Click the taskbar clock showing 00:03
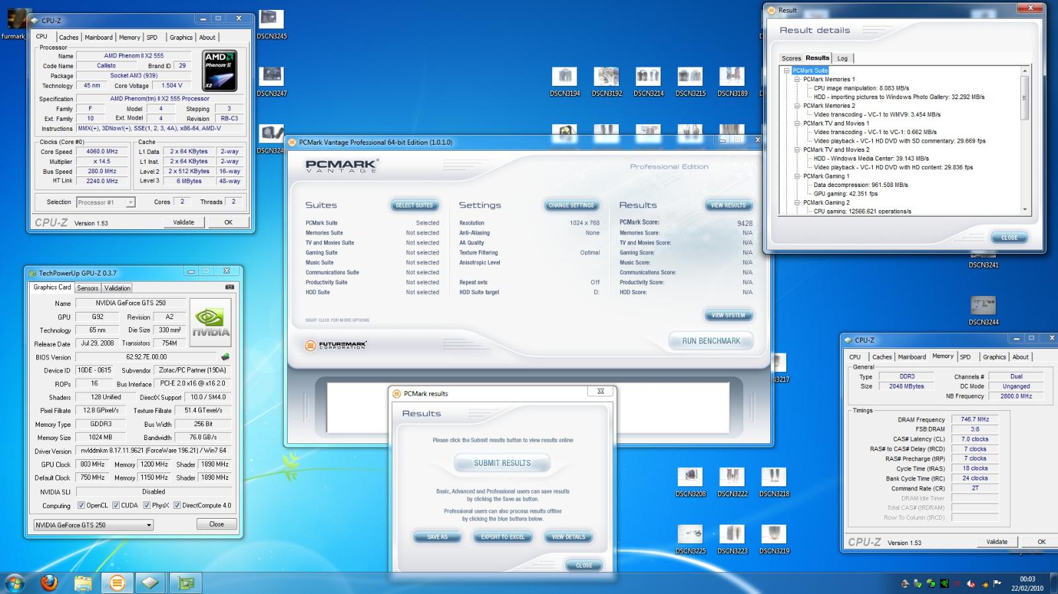1058x594 pixels. [x=1027, y=583]
